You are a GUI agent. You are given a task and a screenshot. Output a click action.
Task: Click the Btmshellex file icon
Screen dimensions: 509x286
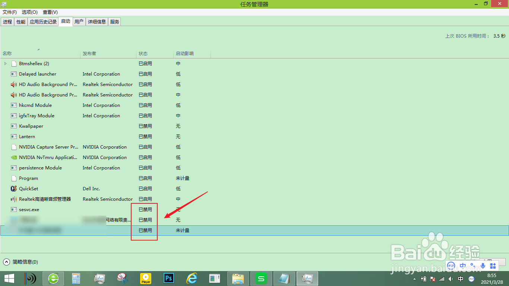(14, 64)
